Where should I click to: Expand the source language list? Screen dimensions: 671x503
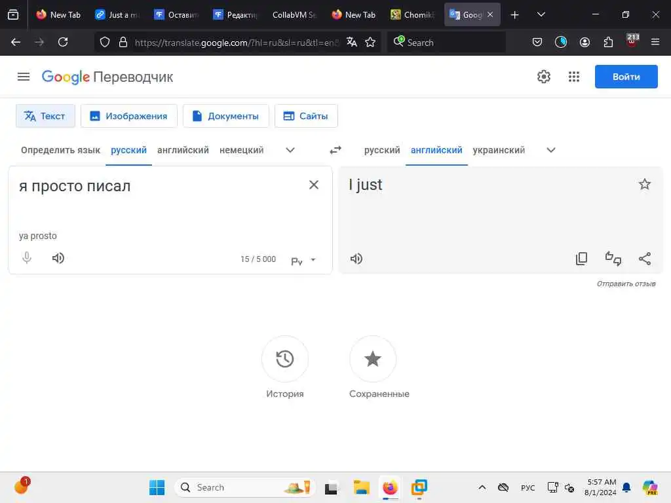point(290,150)
